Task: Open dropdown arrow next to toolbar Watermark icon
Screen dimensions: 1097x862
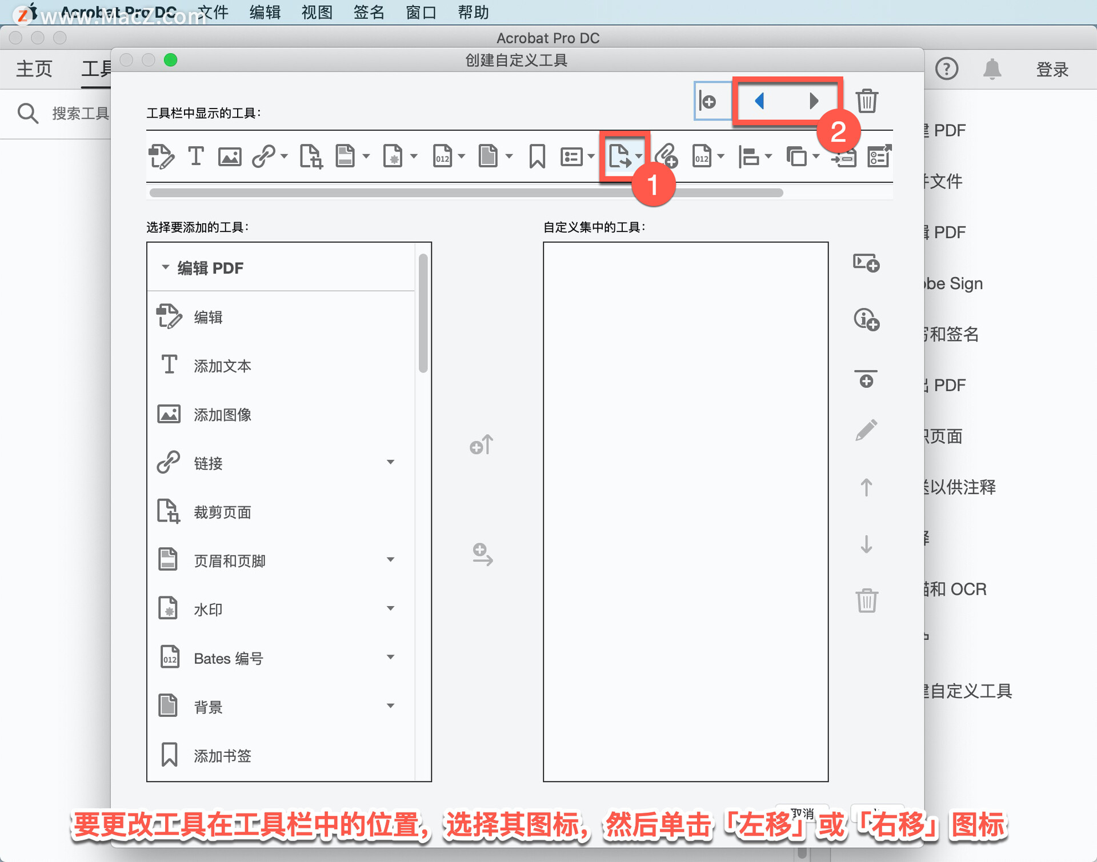Action: 414,156
